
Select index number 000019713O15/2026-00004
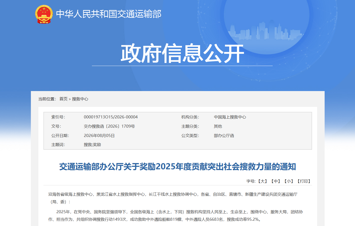coord(111,117)
